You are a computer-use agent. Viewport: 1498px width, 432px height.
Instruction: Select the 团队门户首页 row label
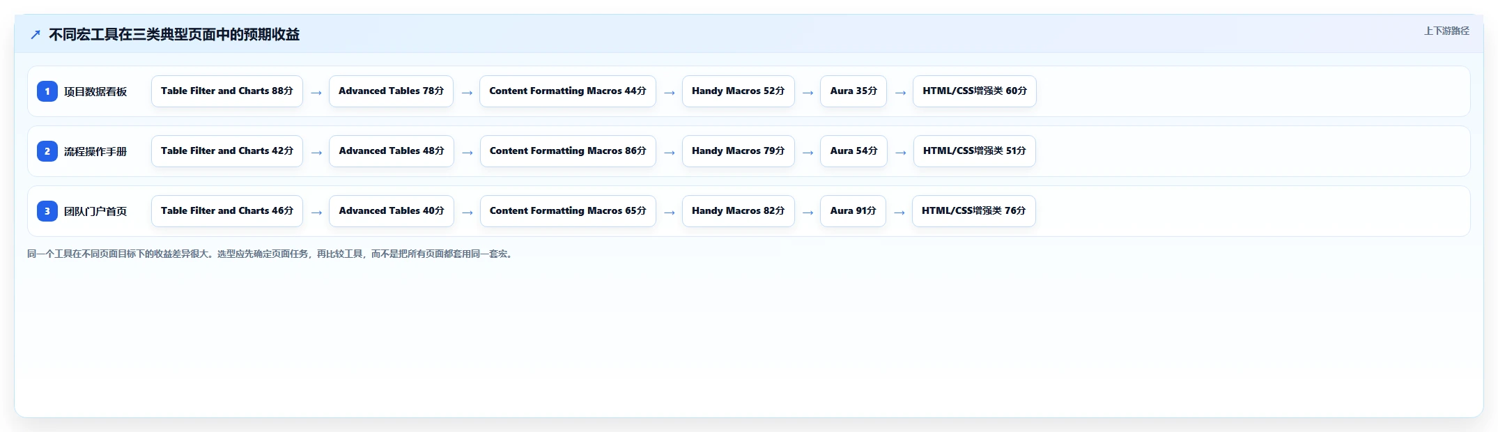pos(95,211)
